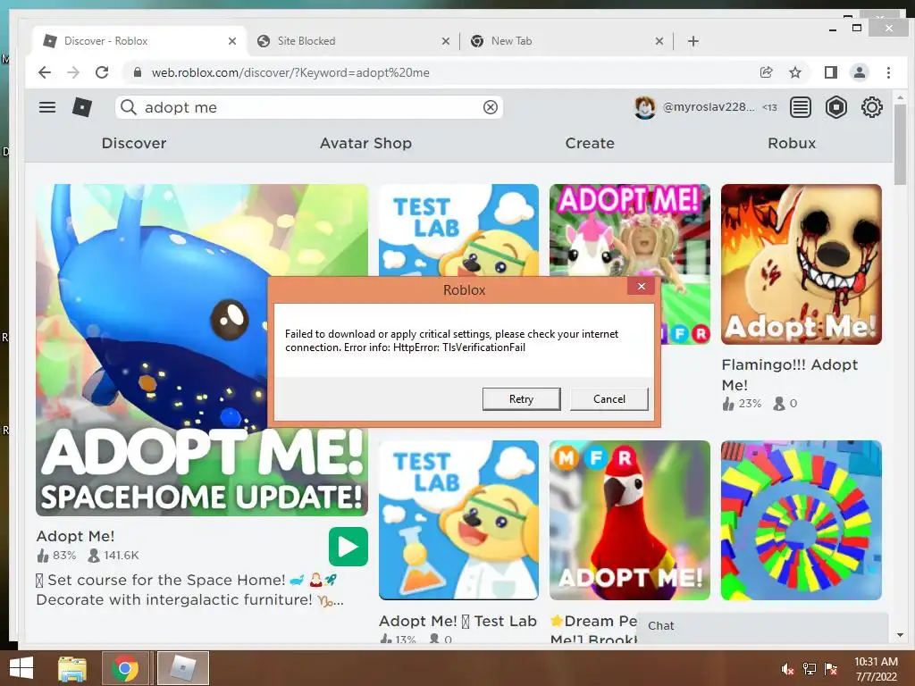The height and width of the screenshot is (686, 915).
Task: Share this page from address bar
Action: click(x=766, y=72)
